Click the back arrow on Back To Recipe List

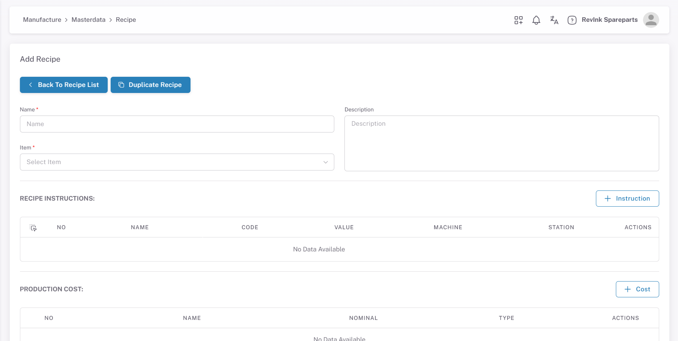[x=30, y=85]
